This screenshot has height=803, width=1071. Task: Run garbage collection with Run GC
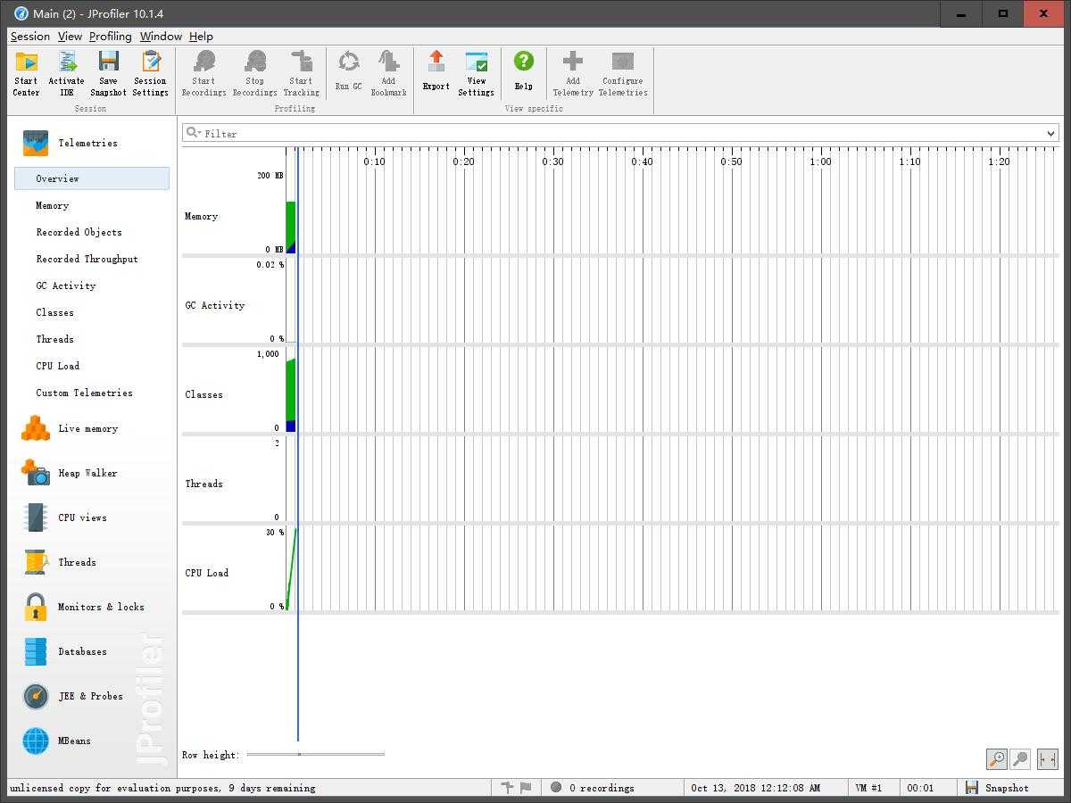pyautogui.click(x=348, y=71)
